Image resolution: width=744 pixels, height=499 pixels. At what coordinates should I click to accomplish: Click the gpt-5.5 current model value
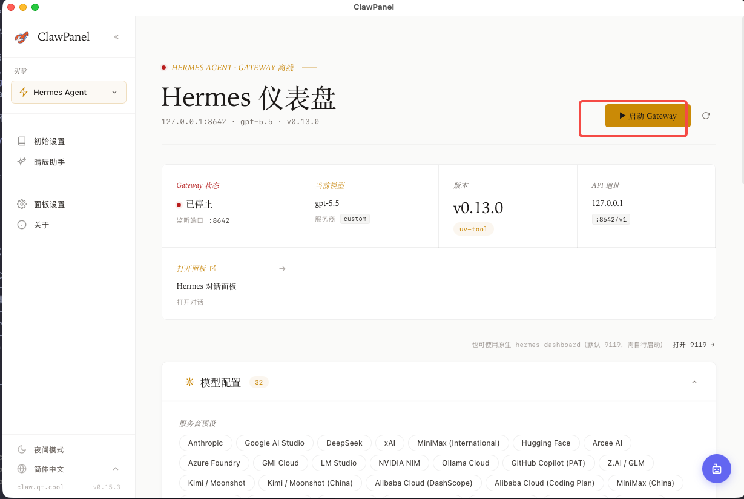point(327,203)
